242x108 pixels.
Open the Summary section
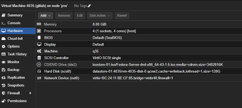pyautogui.click(x=15, y=15)
